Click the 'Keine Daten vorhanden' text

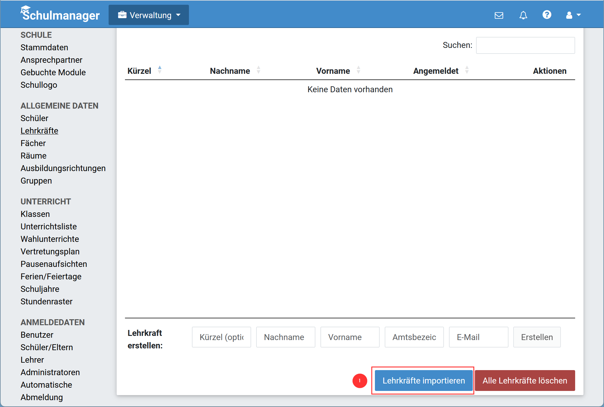350,89
